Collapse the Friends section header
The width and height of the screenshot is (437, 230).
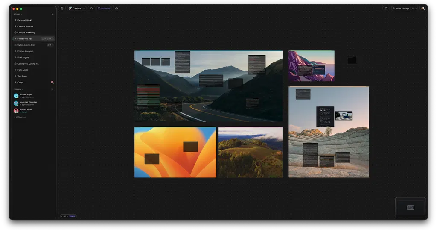pos(18,90)
